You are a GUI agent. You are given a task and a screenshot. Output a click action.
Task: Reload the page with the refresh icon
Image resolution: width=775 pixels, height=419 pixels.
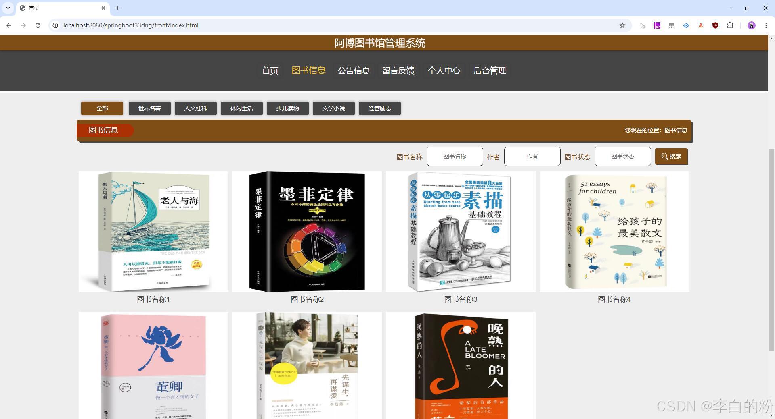click(x=38, y=25)
